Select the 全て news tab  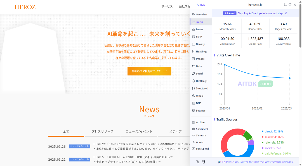tap(66, 131)
